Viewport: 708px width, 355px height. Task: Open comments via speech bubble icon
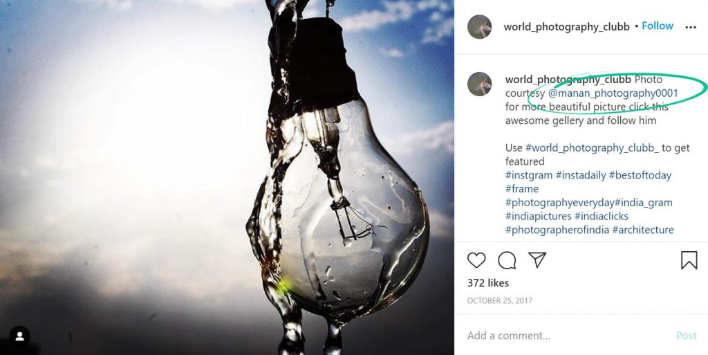[x=507, y=260]
